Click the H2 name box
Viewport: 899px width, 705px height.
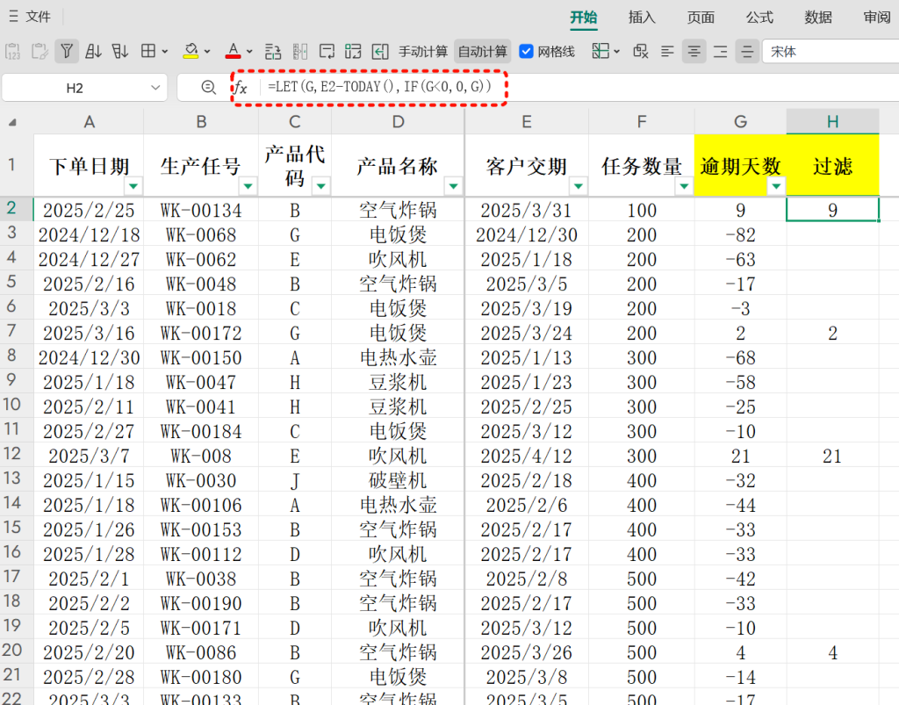tap(75, 88)
